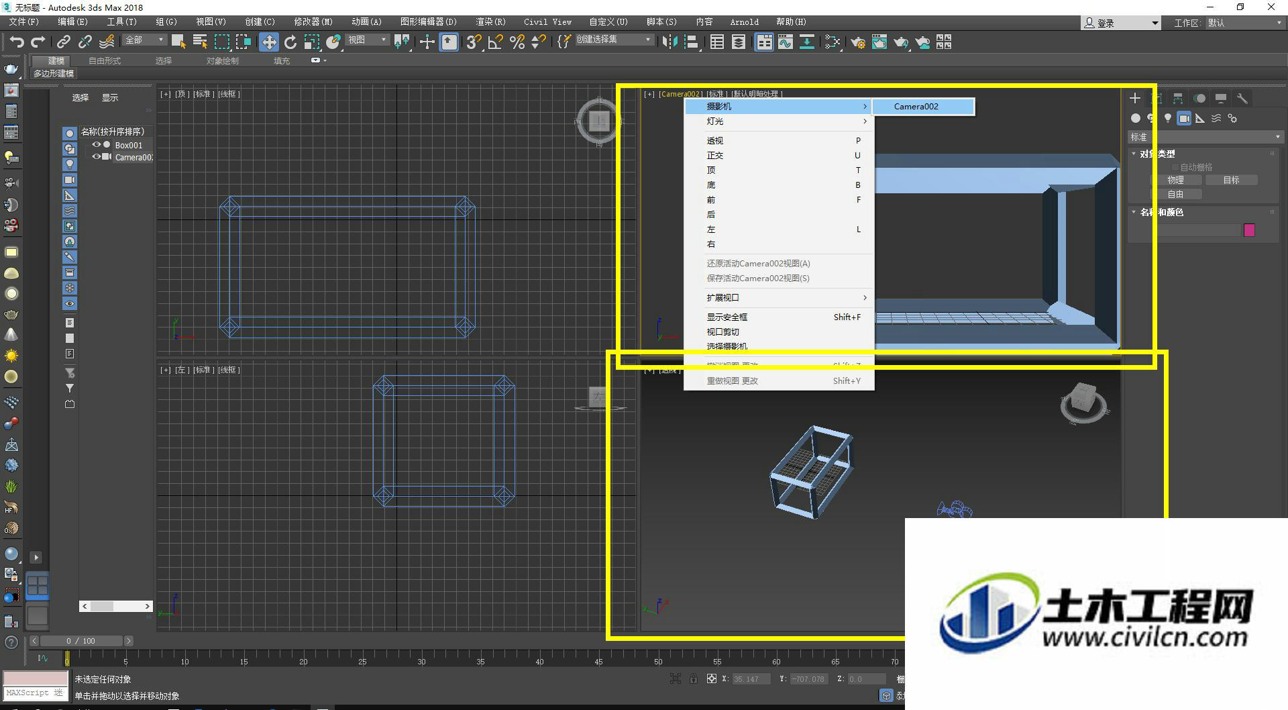
Task: Toggle the Angle Snap button
Action: click(x=495, y=42)
